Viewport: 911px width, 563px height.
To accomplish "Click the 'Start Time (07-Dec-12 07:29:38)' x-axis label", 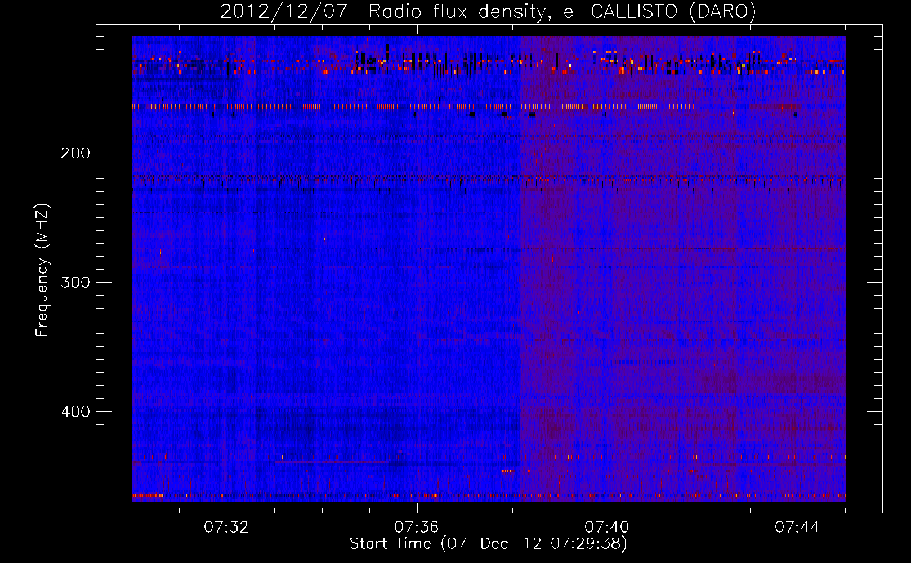I will click(x=488, y=544).
